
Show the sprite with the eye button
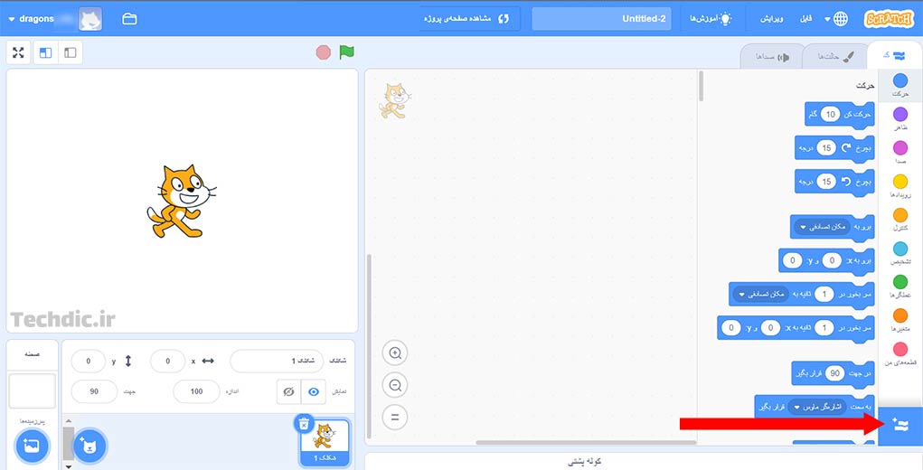point(313,391)
